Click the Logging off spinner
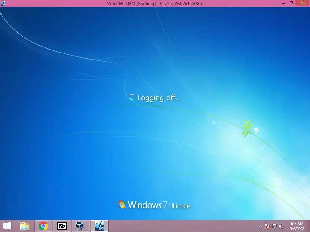This screenshot has height=232, width=310. 132,97
